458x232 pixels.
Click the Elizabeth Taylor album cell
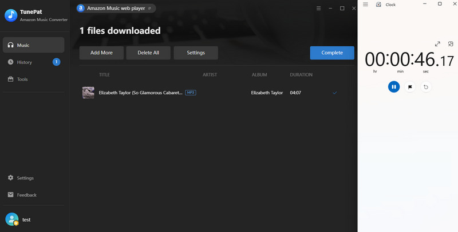pos(267,93)
